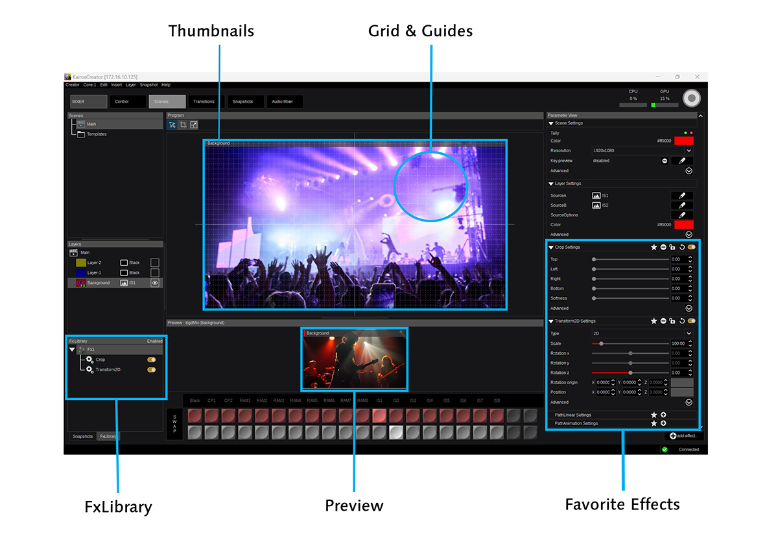The image size is (778, 545).
Task: Hide the Background layer with eye icon
Action: (x=155, y=283)
